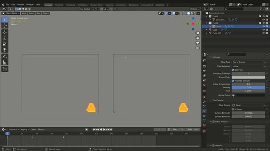Viewport: 270px width, 151px height.
Task: Select the Select Box tool
Action: pos(5,20)
